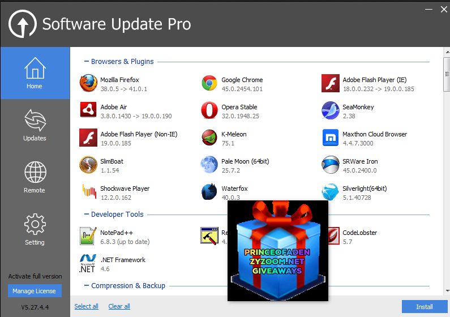Click the Clear all link
The width and height of the screenshot is (450, 317).
click(x=119, y=306)
